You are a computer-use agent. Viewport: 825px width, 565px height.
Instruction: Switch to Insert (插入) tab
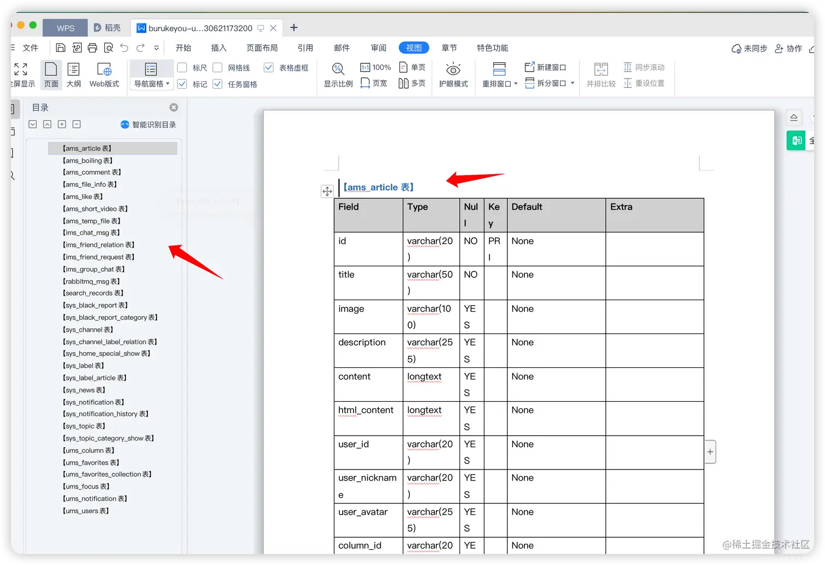tap(219, 48)
